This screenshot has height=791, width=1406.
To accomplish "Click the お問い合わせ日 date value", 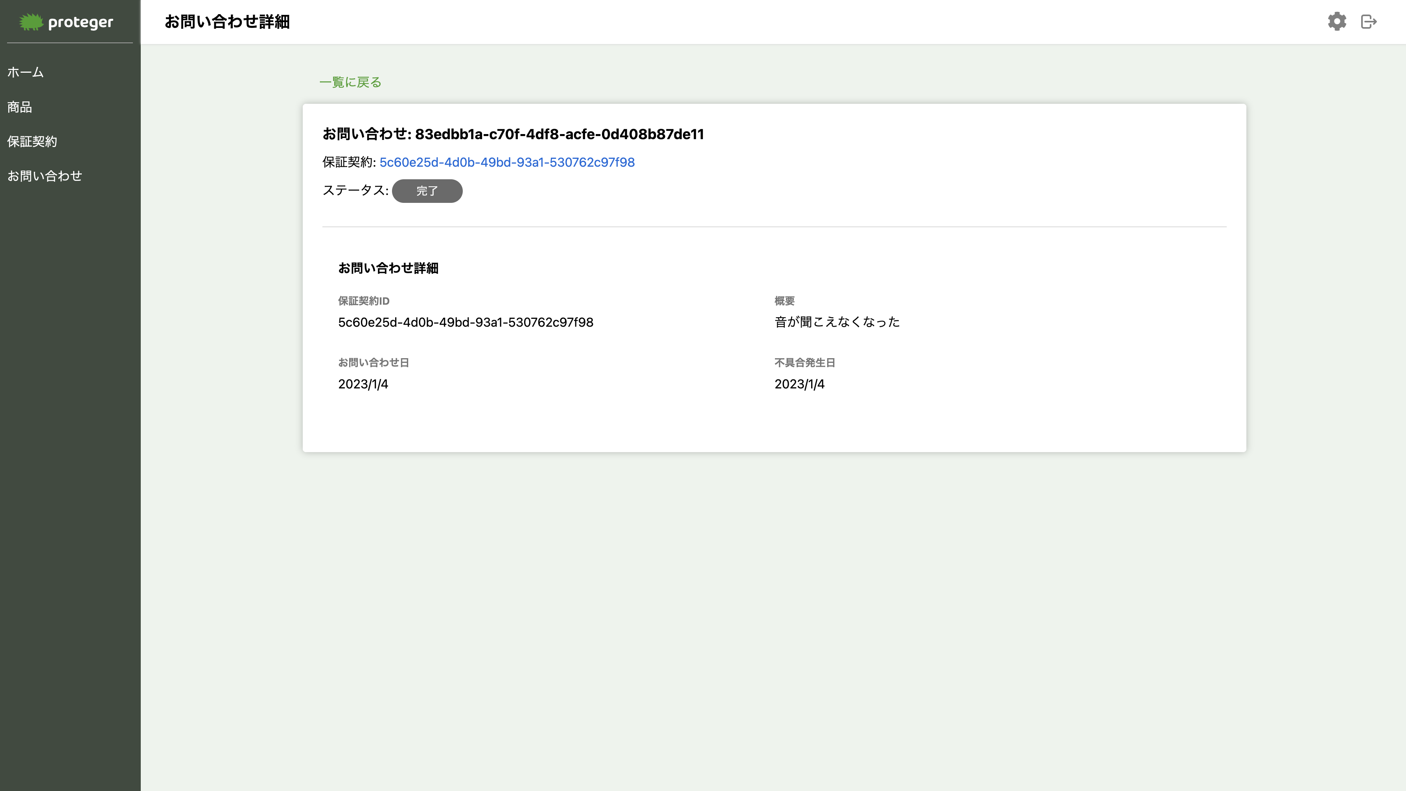I will [x=363, y=384].
